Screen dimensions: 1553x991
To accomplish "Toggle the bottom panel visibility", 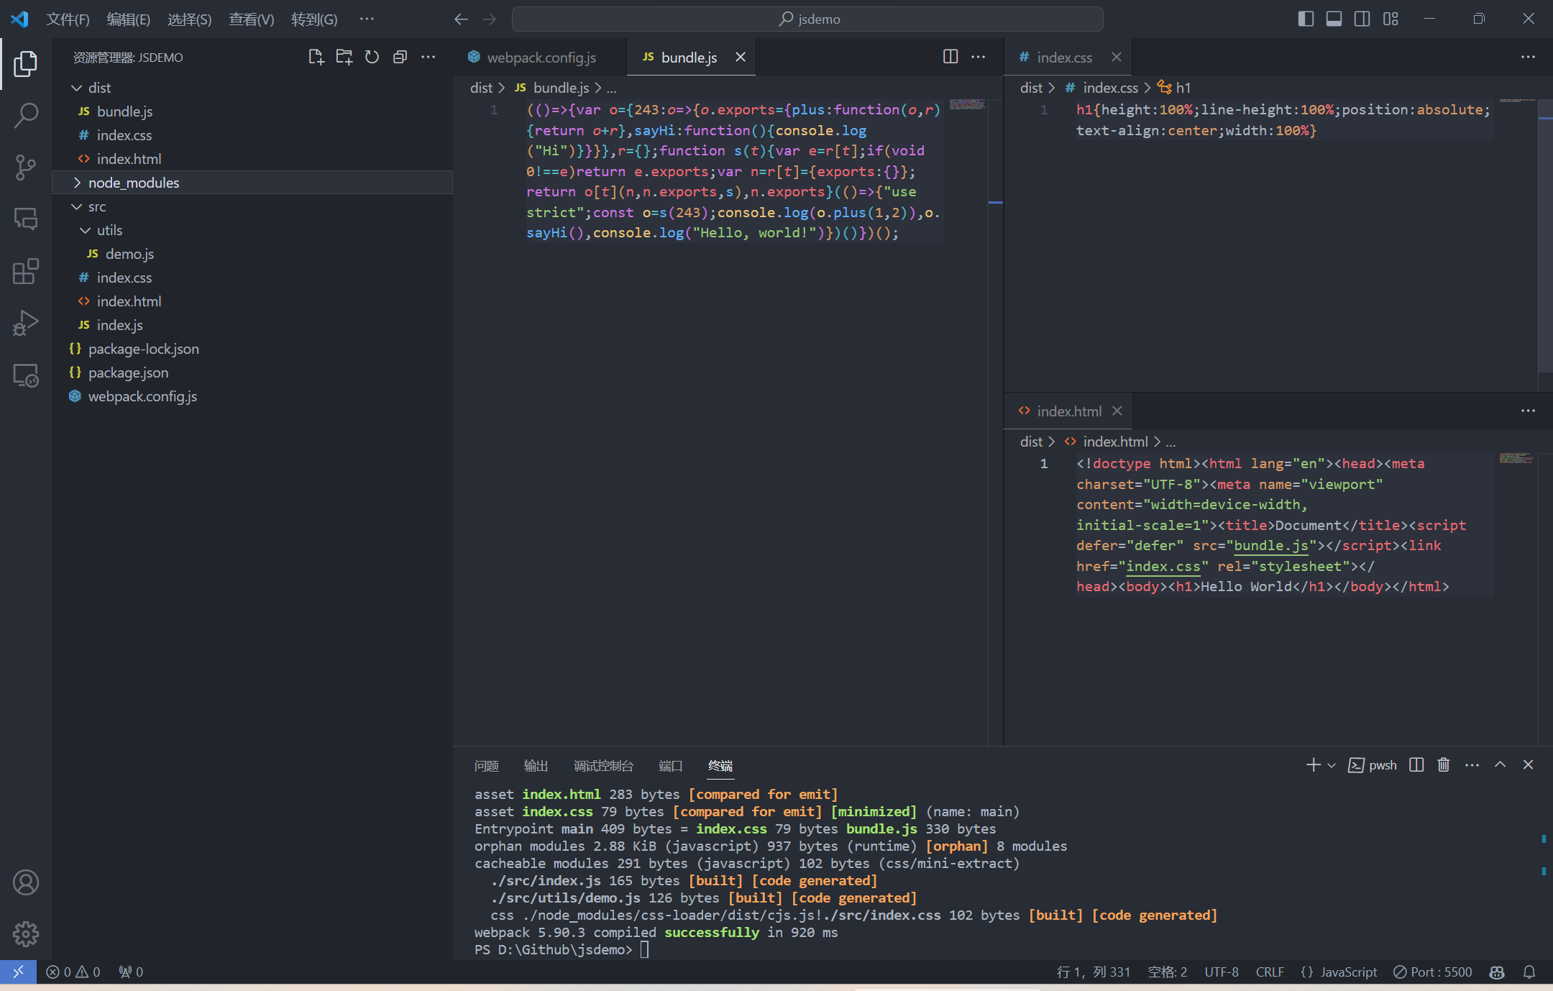I will [x=1334, y=19].
